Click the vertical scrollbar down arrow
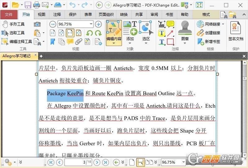 pos(245,155)
